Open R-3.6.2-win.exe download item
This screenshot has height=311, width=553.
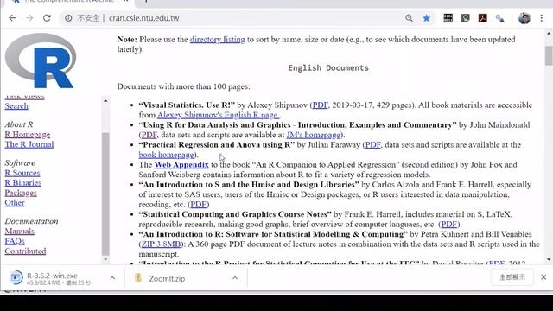coord(51,278)
